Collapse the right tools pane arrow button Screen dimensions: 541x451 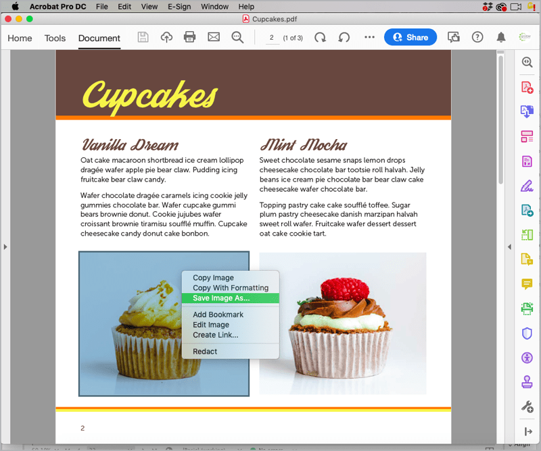click(x=528, y=431)
